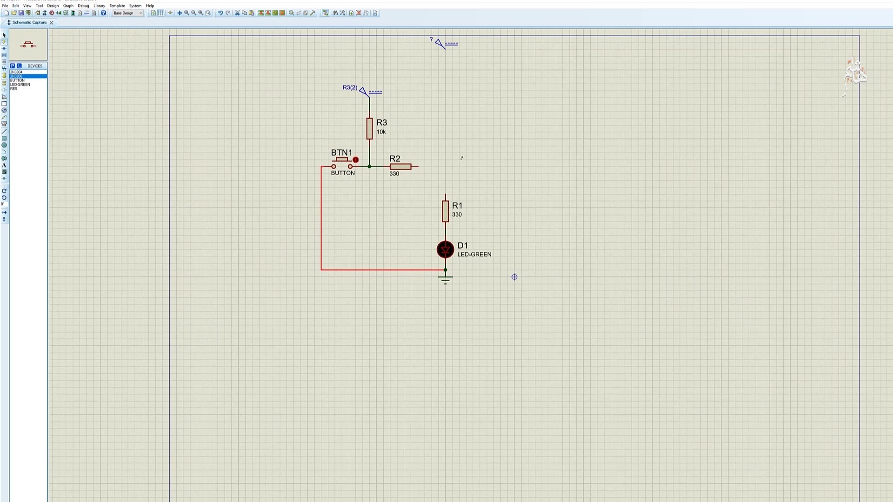The image size is (893, 502).
Task: Select resistor R3 10k on the schematic
Action: pos(370,128)
